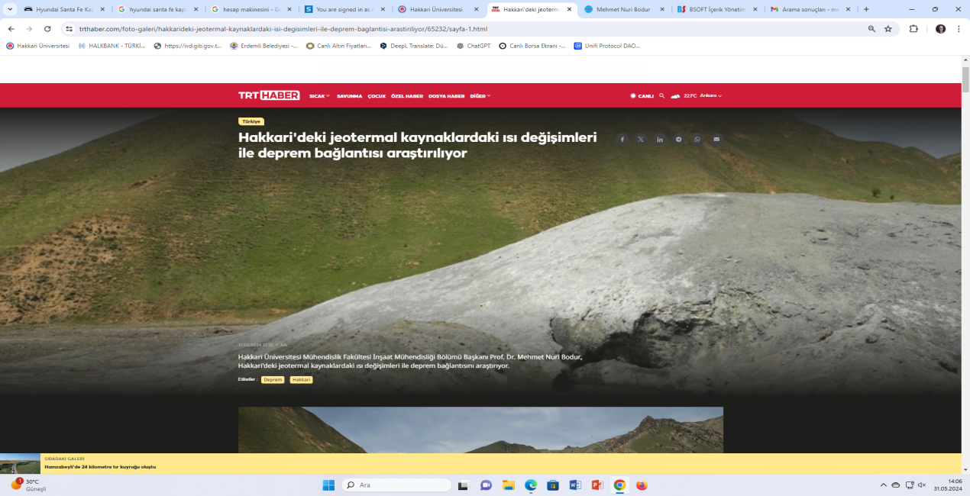Open Task View on the taskbar
Screen dimensions: 970x496
(x=463, y=485)
